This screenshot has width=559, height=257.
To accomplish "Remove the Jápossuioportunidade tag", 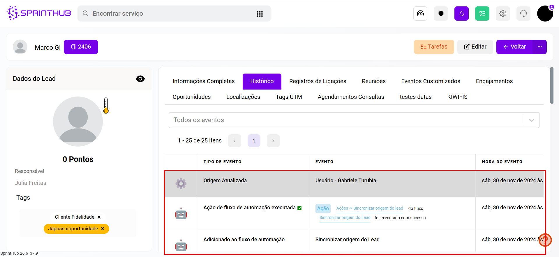I will pos(103,229).
